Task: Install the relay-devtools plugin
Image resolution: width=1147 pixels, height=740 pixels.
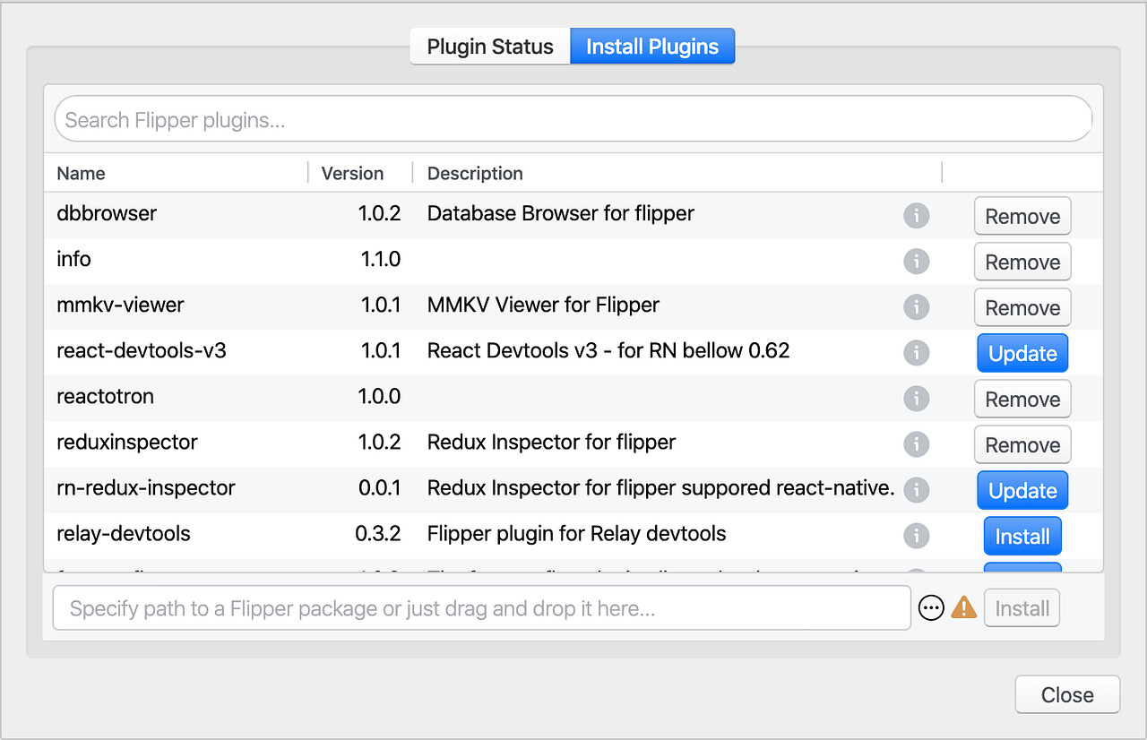Action: tap(1022, 537)
